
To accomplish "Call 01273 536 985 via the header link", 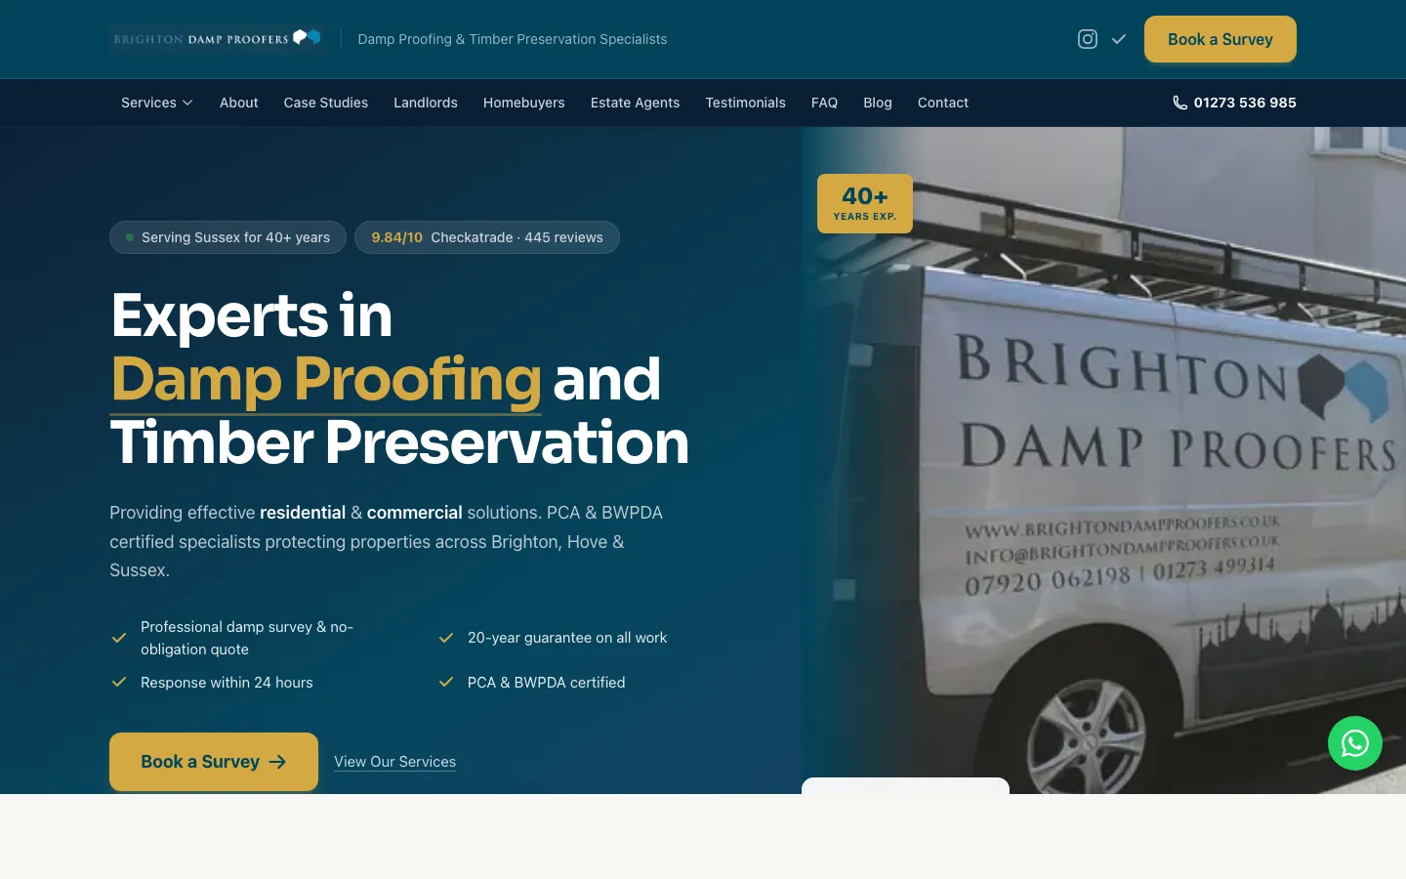I will [1245, 103].
